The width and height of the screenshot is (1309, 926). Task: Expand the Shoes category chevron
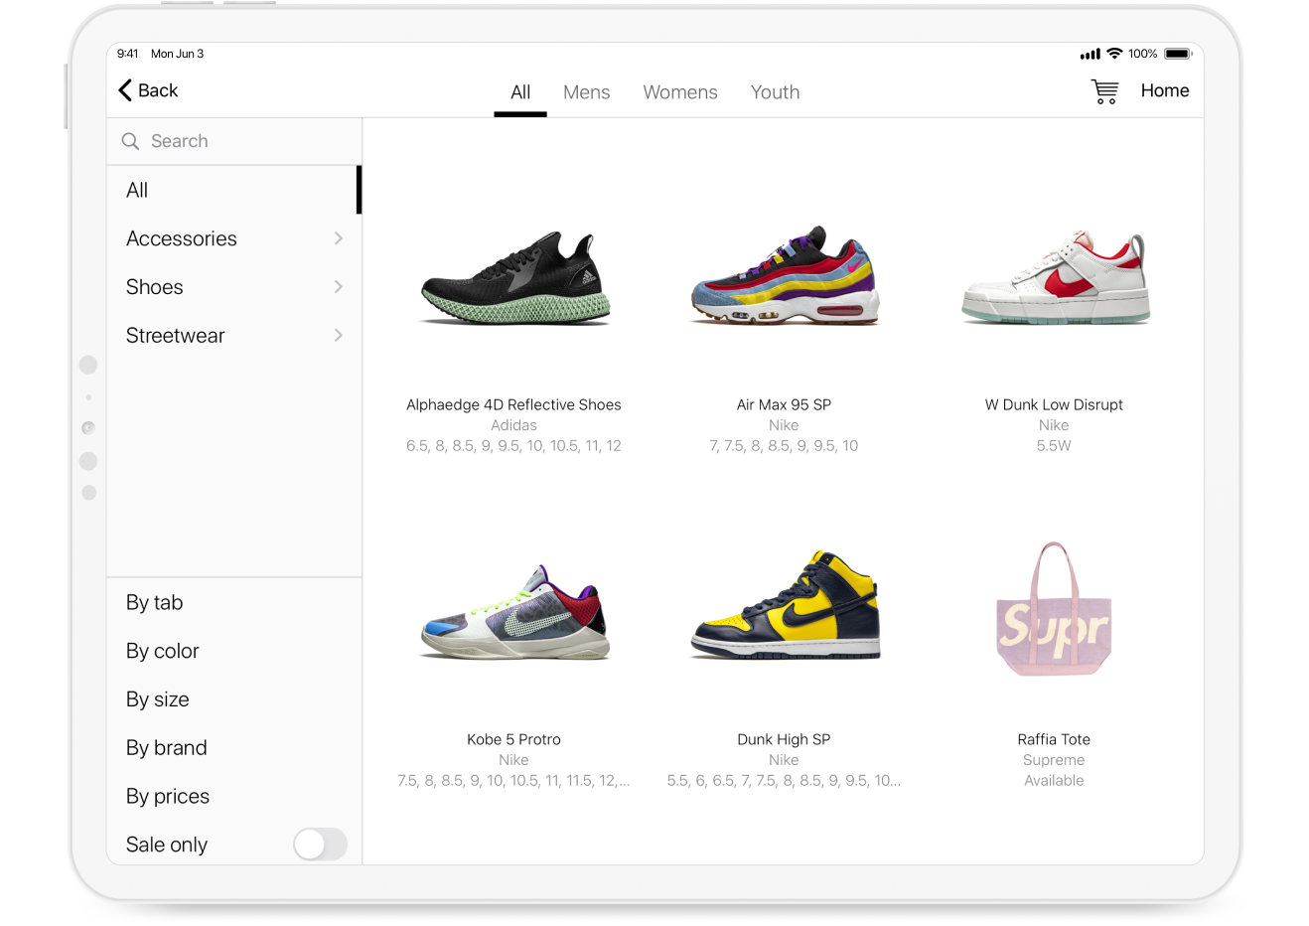point(338,287)
